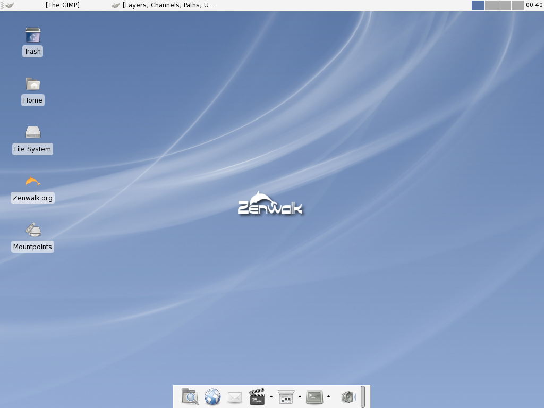Launch the file search magnifier in the dock

tap(190, 396)
